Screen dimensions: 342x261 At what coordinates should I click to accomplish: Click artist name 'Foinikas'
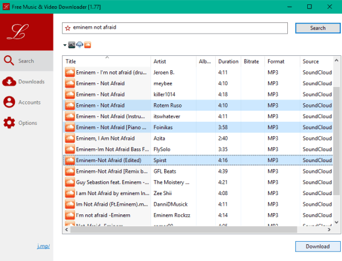(x=163, y=127)
